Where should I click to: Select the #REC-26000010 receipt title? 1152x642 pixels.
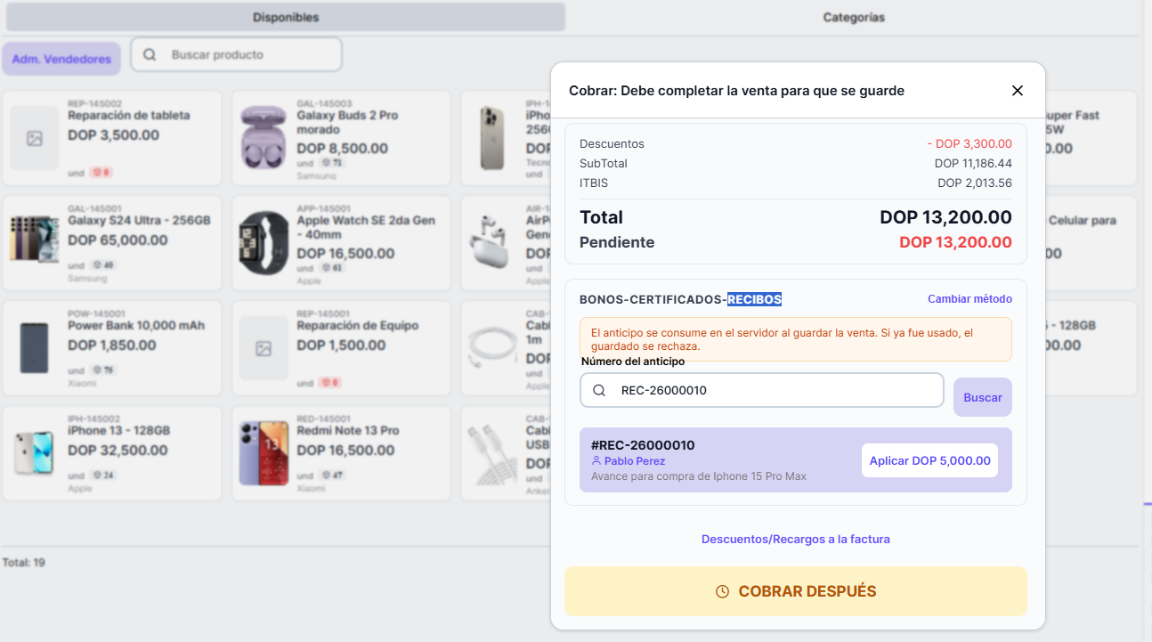click(643, 445)
